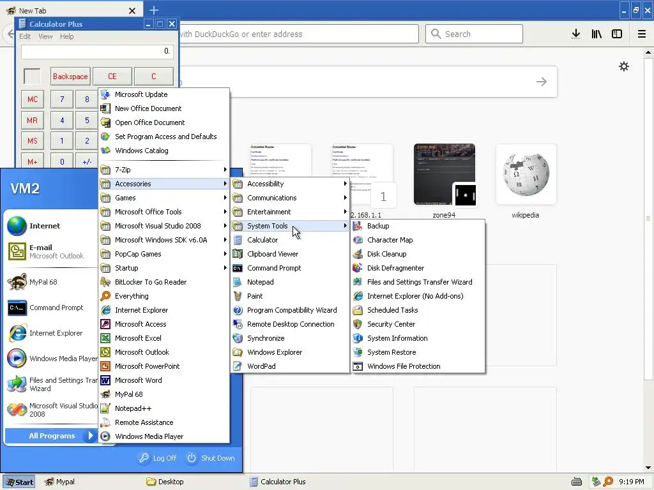The width and height of the screenshot is (654, 490).
Task: Expand PopCap Games submenu
Action: point(164,254)
